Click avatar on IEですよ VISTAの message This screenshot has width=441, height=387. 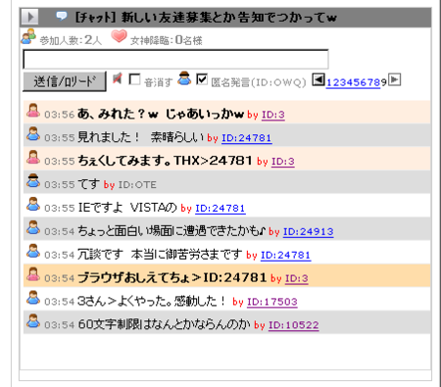[33, 204]
